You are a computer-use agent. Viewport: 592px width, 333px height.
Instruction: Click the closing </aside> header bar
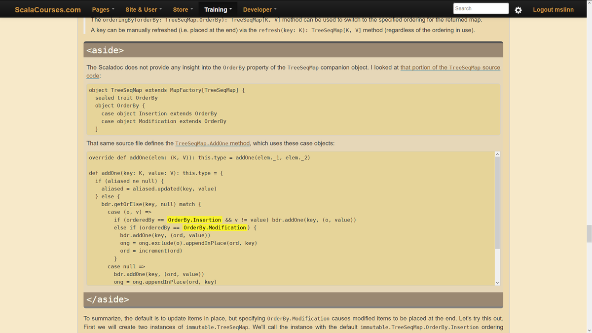[x=293, y=299]
